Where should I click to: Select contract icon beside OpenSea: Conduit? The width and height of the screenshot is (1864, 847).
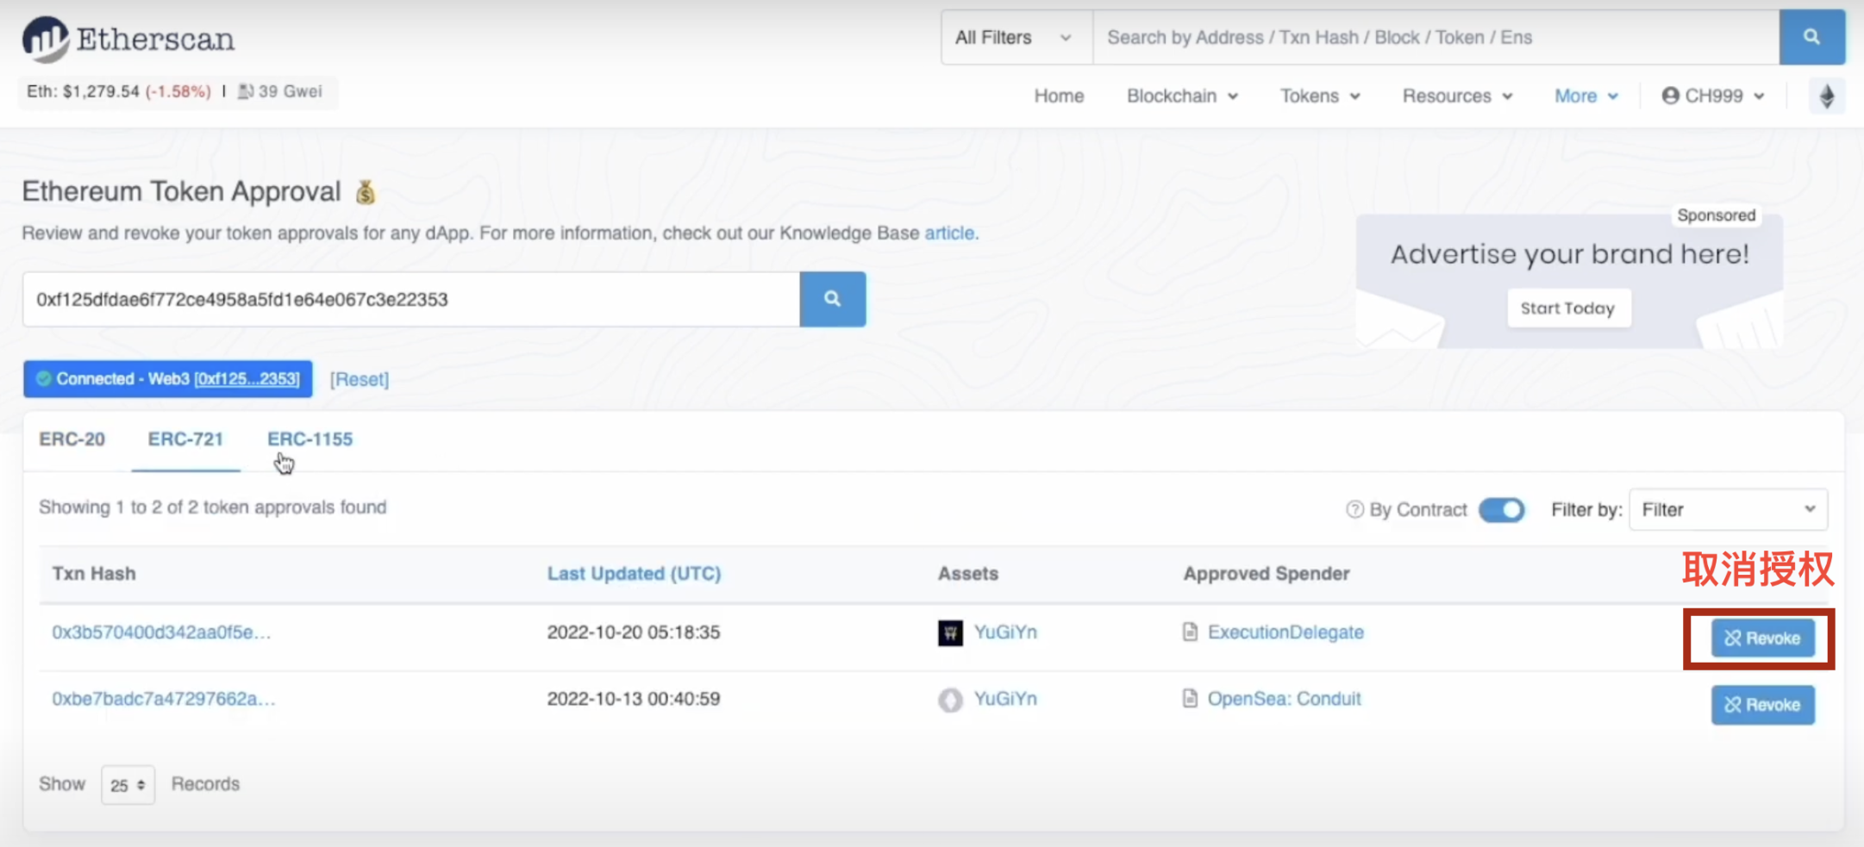pyautogui.click(x=1190, y=698)
